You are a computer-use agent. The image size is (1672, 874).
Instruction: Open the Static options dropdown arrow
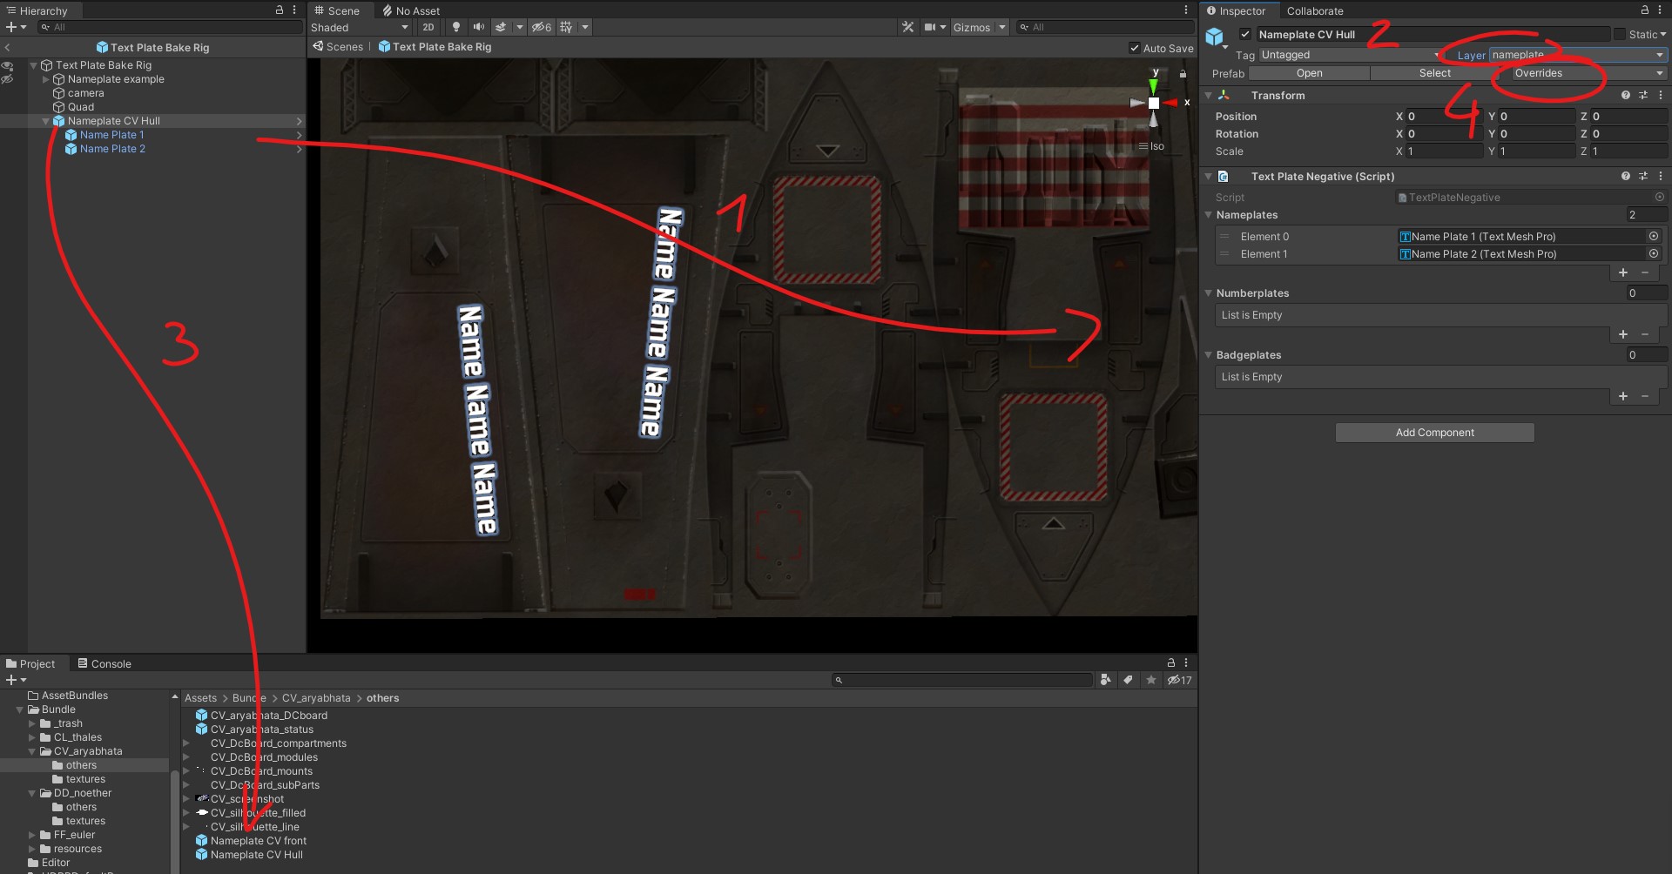pyautogui.click(x=1663, y=34)
